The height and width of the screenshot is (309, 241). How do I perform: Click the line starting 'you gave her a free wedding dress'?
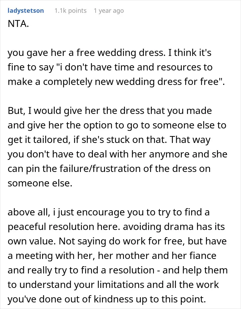click(109, 53)
